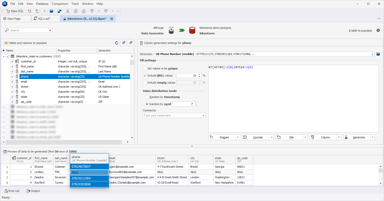Click the regex expression text area

293,98
